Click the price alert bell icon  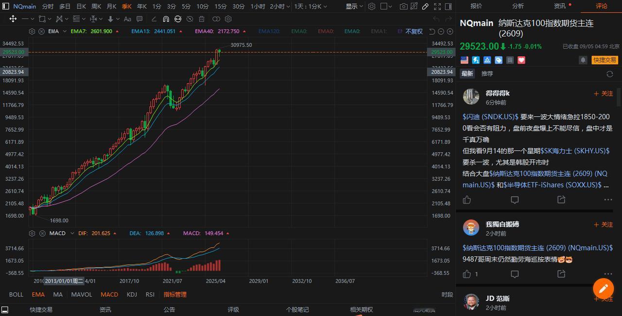[x=583, y=60]
